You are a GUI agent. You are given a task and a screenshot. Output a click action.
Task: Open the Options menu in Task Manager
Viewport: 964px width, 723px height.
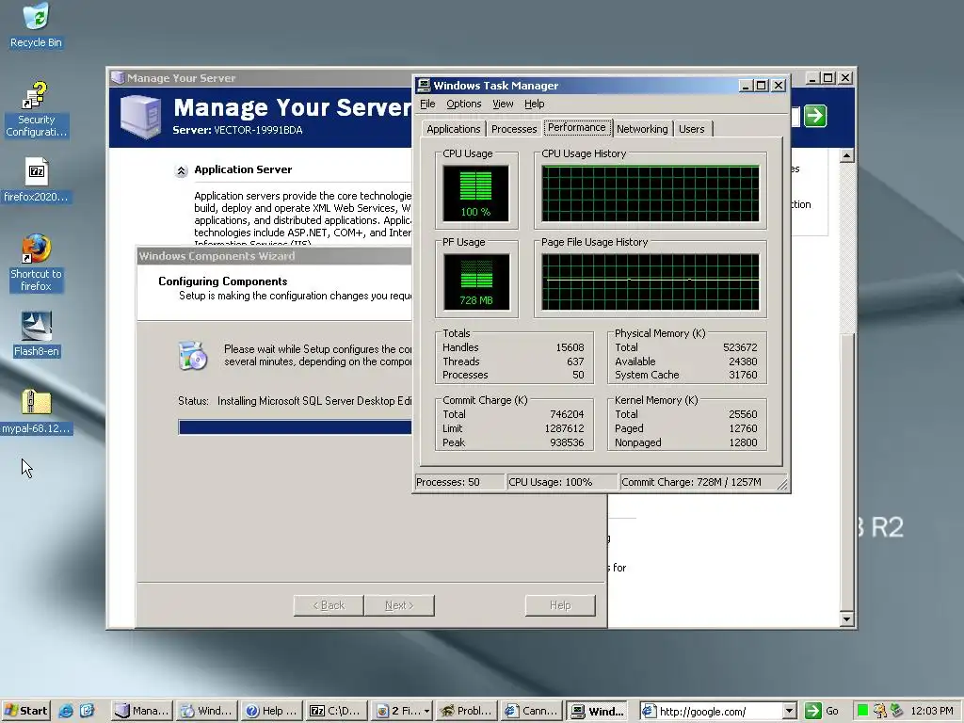coord(463,104)
